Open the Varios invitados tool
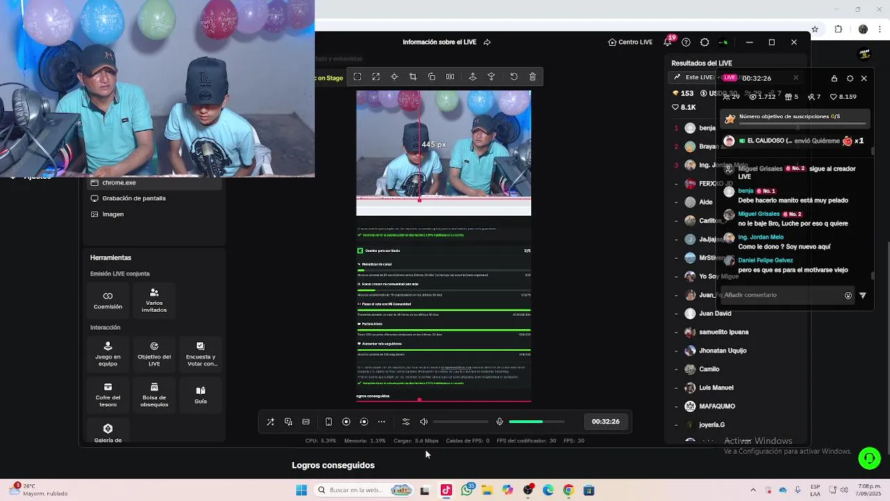 click(154, 300)
